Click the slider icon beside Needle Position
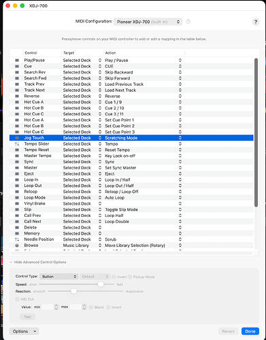The width and height of the screenshot is (266, 340). pos(17,239)
